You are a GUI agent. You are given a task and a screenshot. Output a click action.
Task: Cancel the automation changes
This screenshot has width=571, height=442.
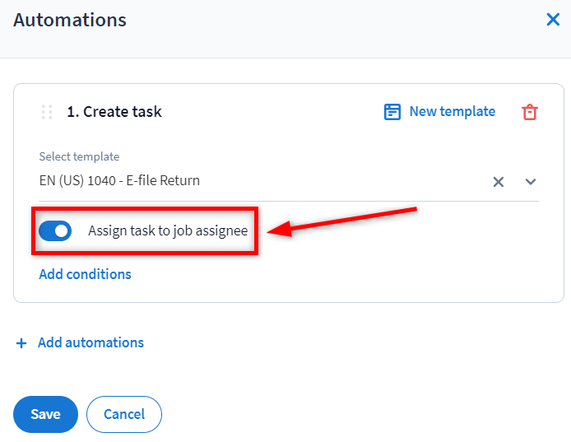(x=124, y=414)
